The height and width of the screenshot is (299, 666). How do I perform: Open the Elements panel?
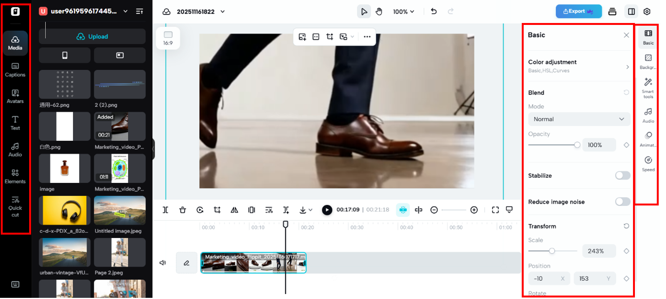(15, 176)
